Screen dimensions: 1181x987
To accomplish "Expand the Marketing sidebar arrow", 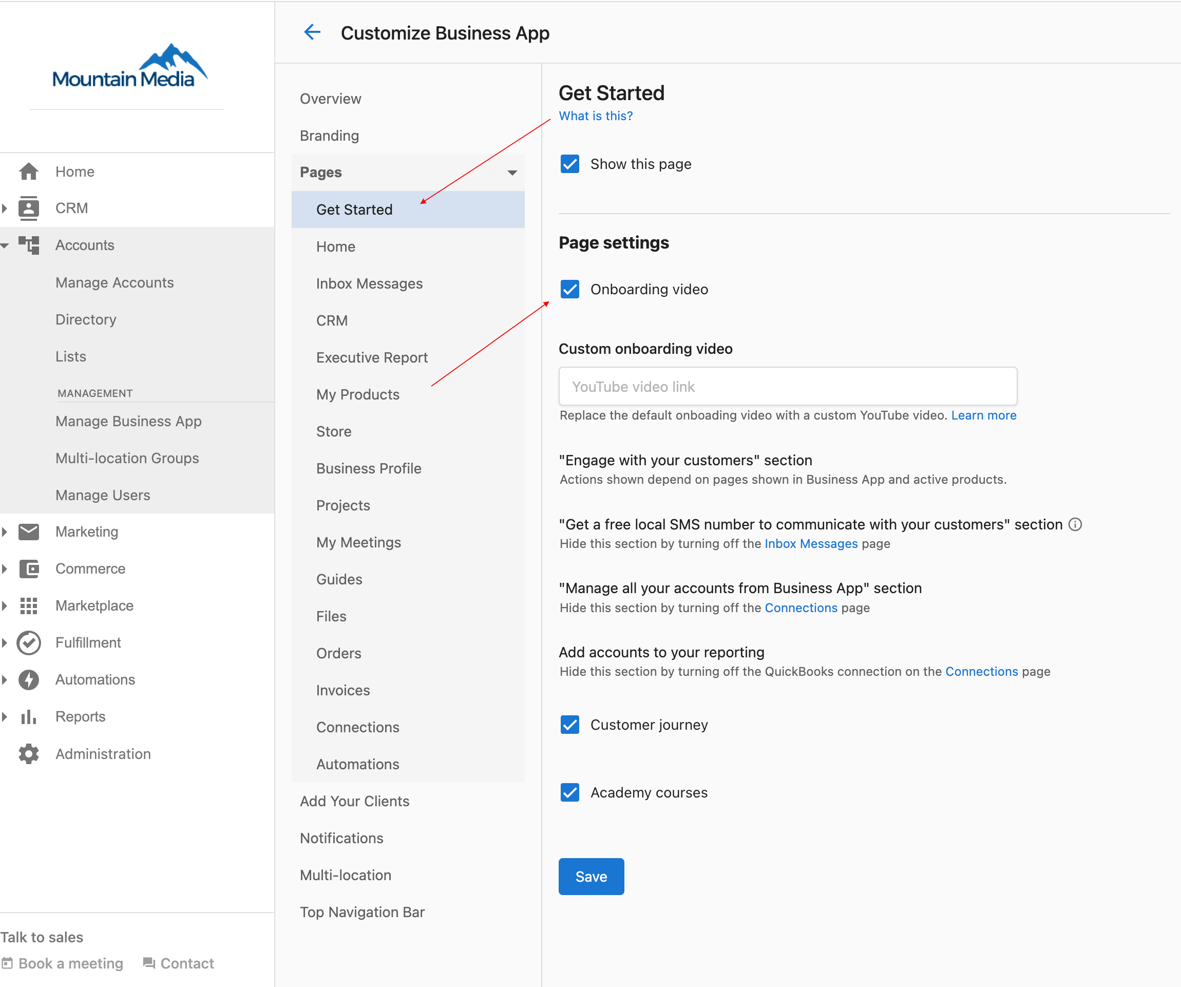I will pyautogui.click(x=5, y=532).
